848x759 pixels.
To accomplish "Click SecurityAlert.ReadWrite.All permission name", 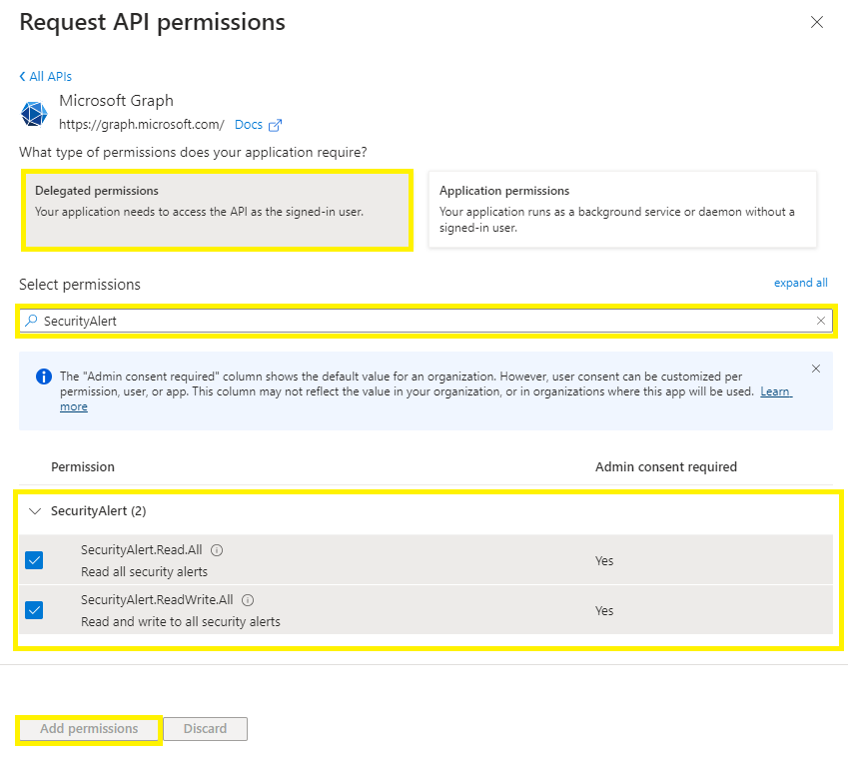I will [x=157, y=599].
